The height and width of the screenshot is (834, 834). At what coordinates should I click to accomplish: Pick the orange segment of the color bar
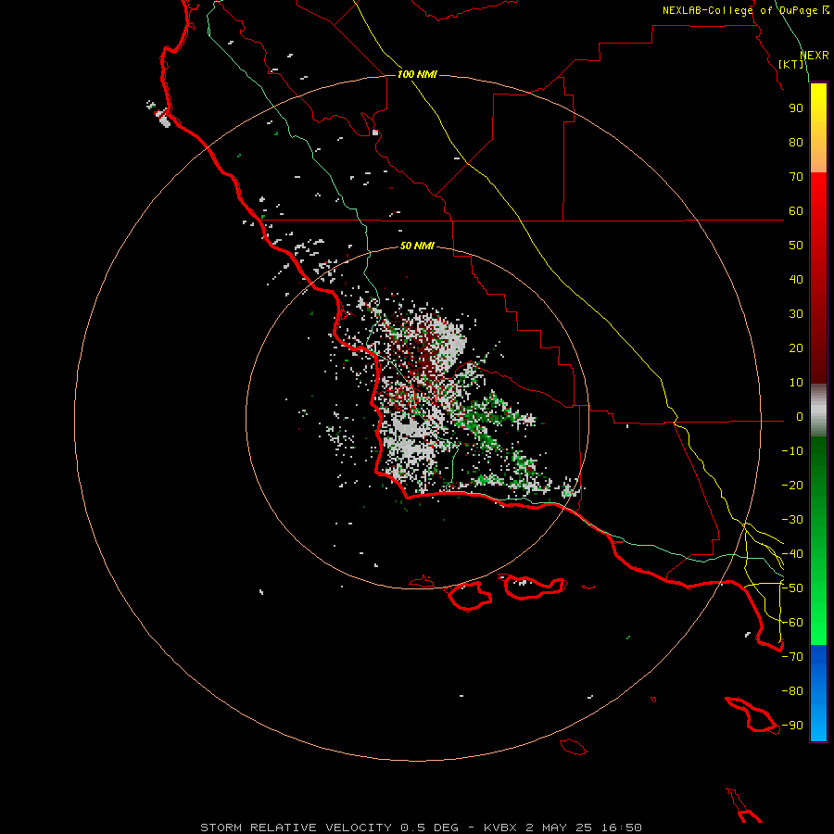point(818,158)
